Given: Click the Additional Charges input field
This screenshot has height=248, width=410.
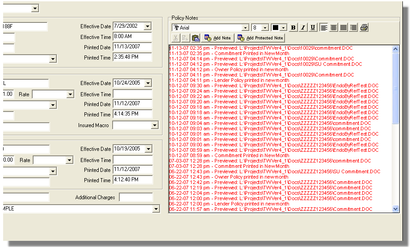Looking at the screenshot, I should (136, 197).
